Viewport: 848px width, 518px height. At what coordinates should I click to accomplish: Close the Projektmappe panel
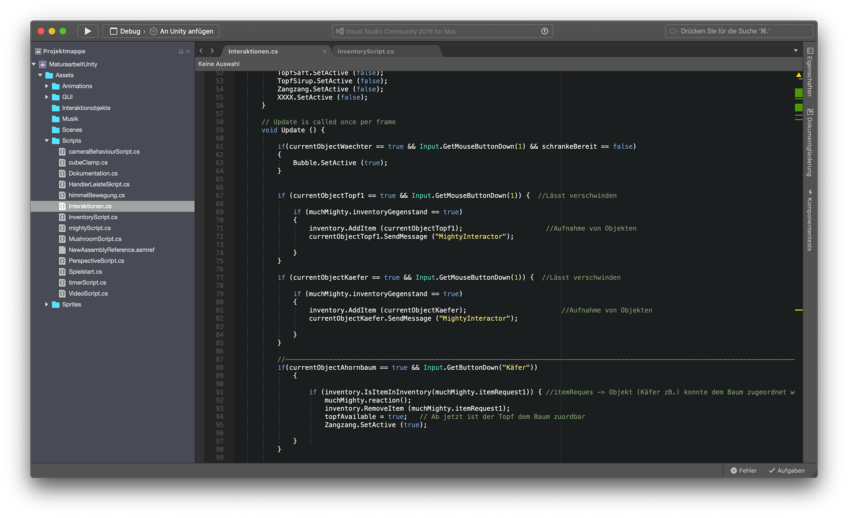188,52
